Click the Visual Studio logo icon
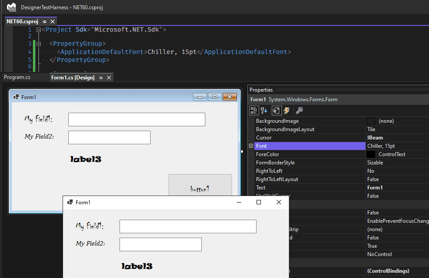 [11, 7]
